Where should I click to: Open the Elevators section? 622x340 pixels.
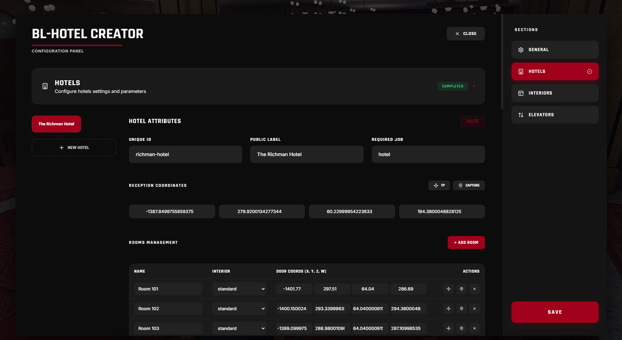coord(555,115)
